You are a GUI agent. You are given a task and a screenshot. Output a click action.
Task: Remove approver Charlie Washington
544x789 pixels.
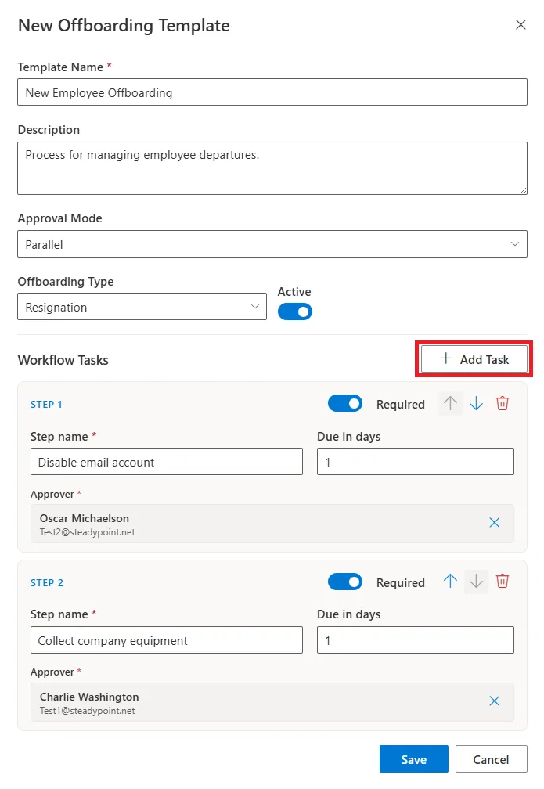[x=494, y=701]
